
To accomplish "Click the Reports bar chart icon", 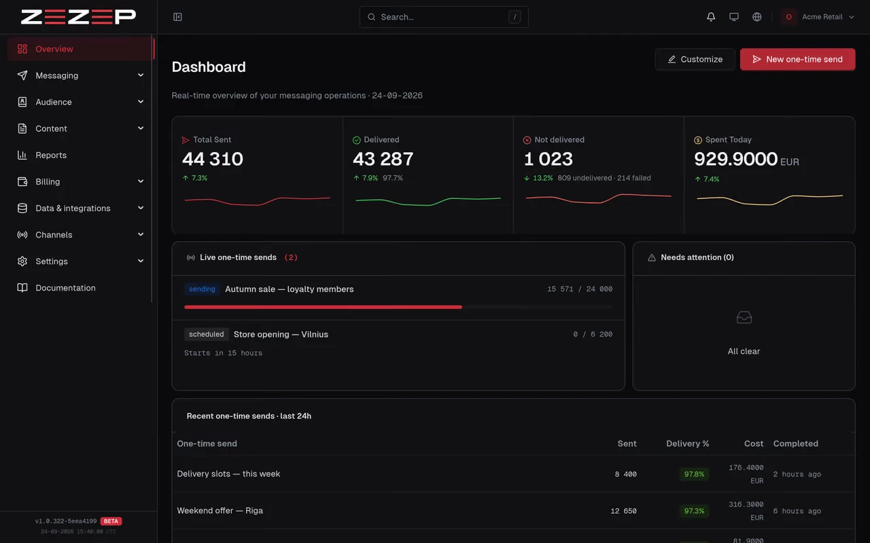I will pyautogui.click(x=22, y=155).
